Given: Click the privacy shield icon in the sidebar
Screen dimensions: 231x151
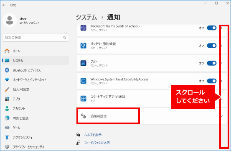Looking at the screenshot, I should (7, 147).
